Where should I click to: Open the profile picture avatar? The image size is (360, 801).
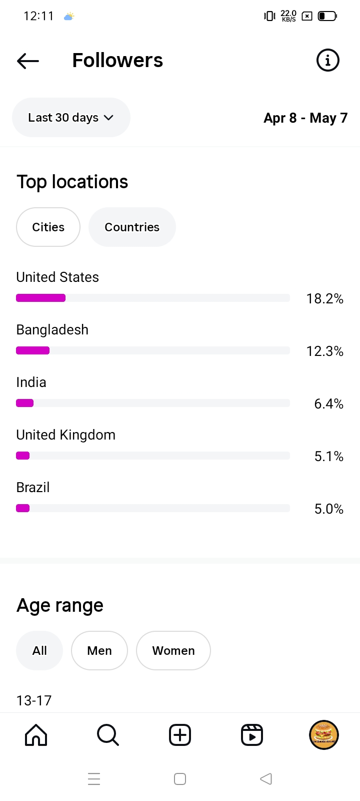pos(324,735)
